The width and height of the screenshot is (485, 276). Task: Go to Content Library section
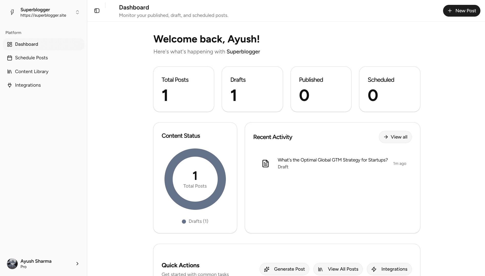click(31, 72)
